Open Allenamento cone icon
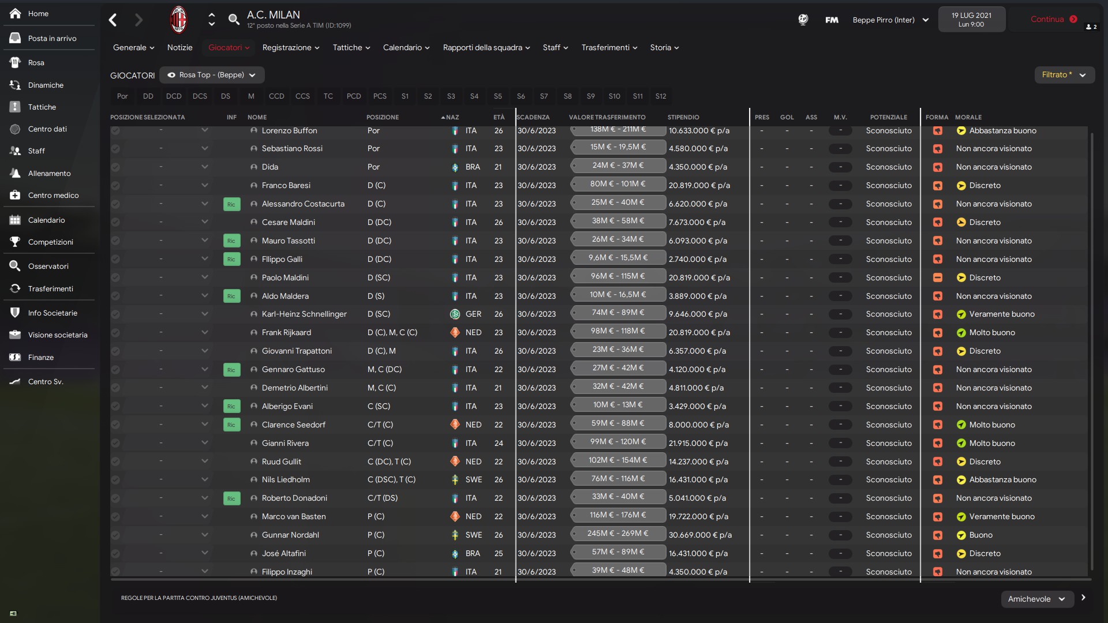Image resolution: width=1108 pixels, height=623 pixels. tap(15, 173)
